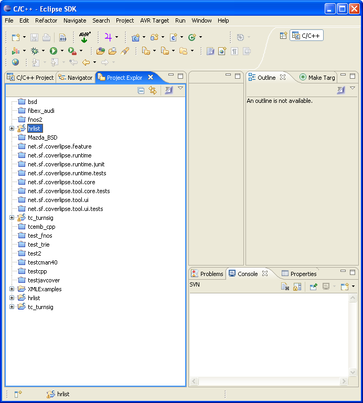The height and width of the screenshot is (403, 363).
Task: Click the Open Type folder icon
Action: point(100,51)
